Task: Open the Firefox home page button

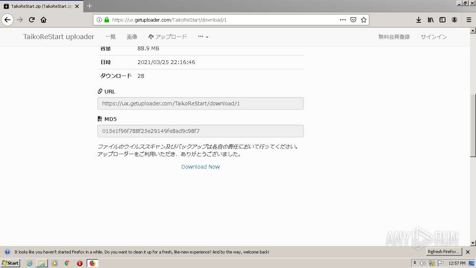Action: [44, 20]
